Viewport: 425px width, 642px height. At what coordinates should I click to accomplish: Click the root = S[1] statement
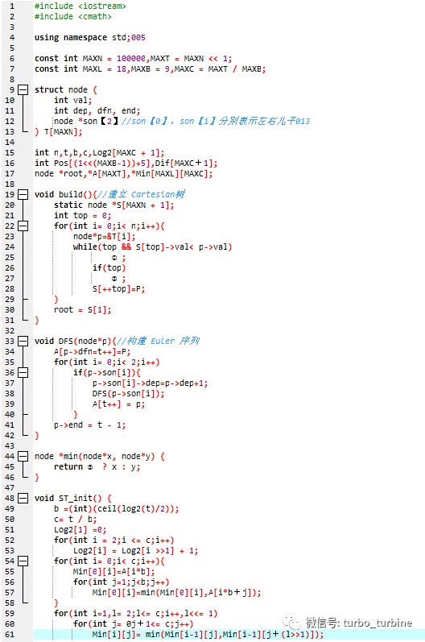coord(82,310)
